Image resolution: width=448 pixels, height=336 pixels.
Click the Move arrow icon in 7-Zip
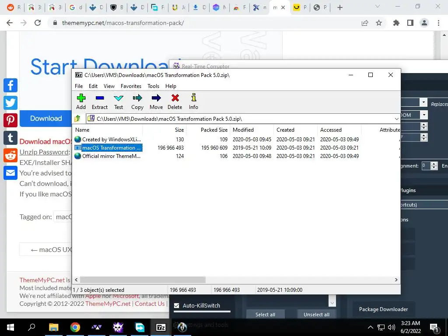coord(156,98)
